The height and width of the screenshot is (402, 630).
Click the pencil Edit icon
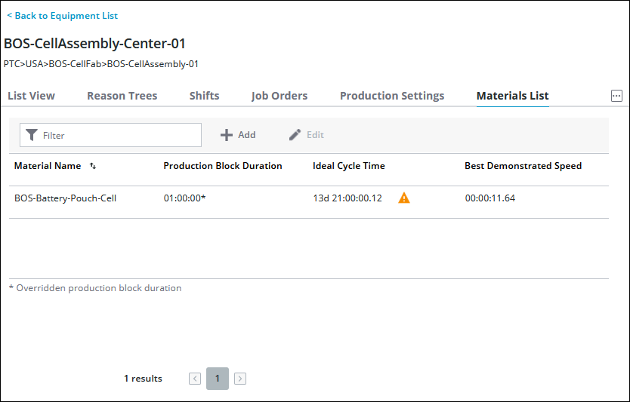click(295, 135)
